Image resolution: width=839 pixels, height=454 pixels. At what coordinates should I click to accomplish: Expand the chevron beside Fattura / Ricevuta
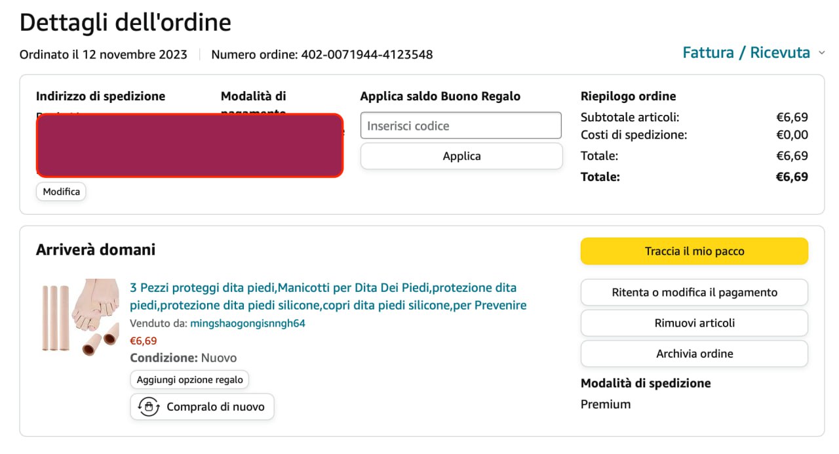[x=822, y=53]
